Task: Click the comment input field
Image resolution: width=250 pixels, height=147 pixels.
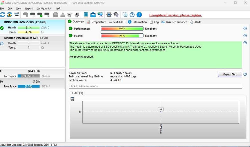Action: (x=155, y=86)
